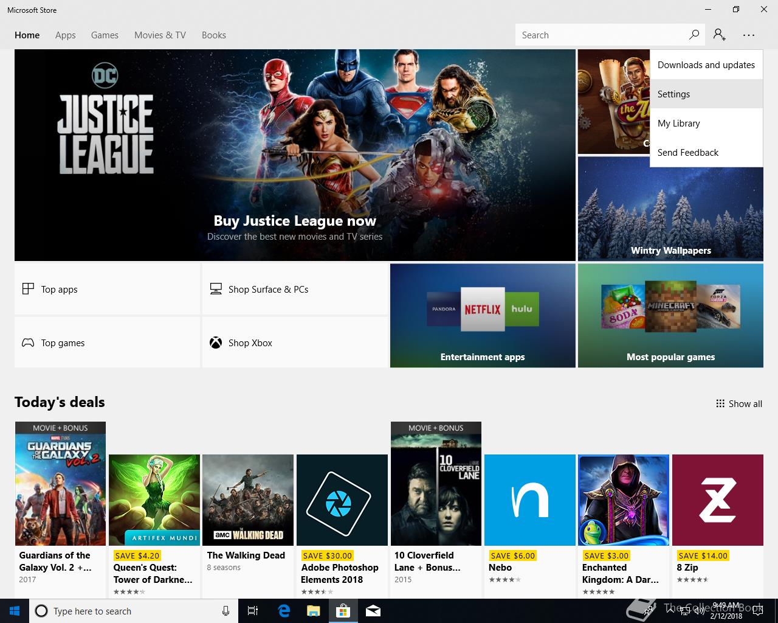Open the Top games tile
This screenshot has width=778, height=623.
click(107, 343)
